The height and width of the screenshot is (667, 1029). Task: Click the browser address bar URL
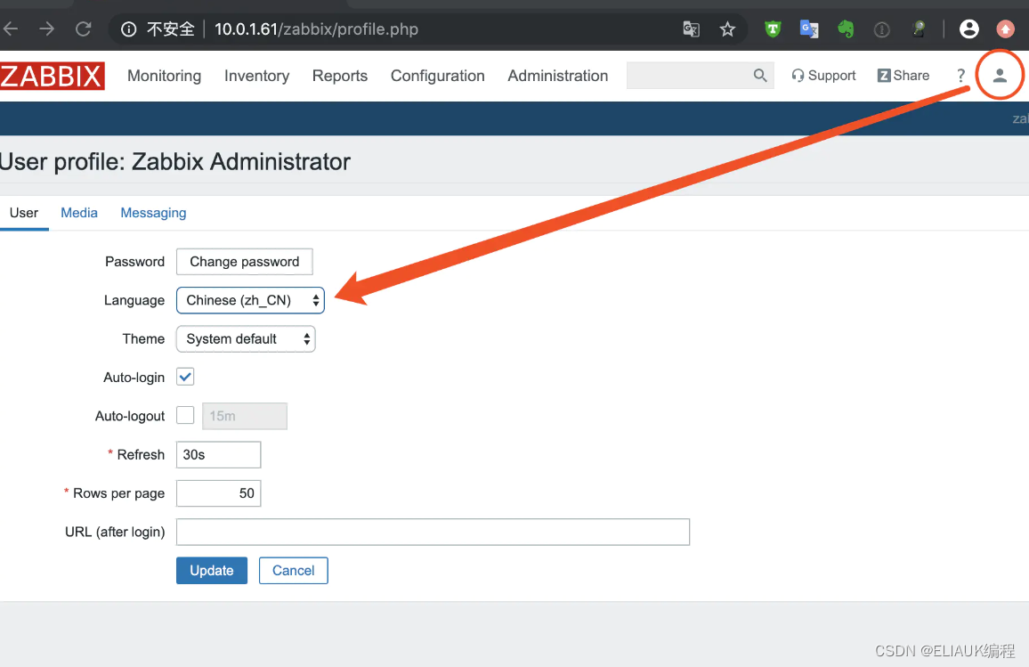click(x=316, y=28)
